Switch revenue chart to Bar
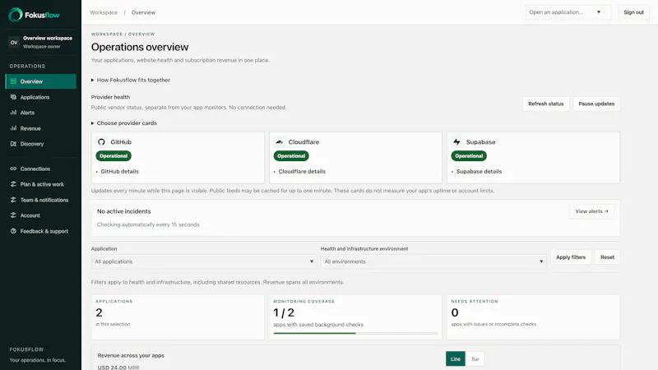 pyautogui.click(x=475, y=358)
